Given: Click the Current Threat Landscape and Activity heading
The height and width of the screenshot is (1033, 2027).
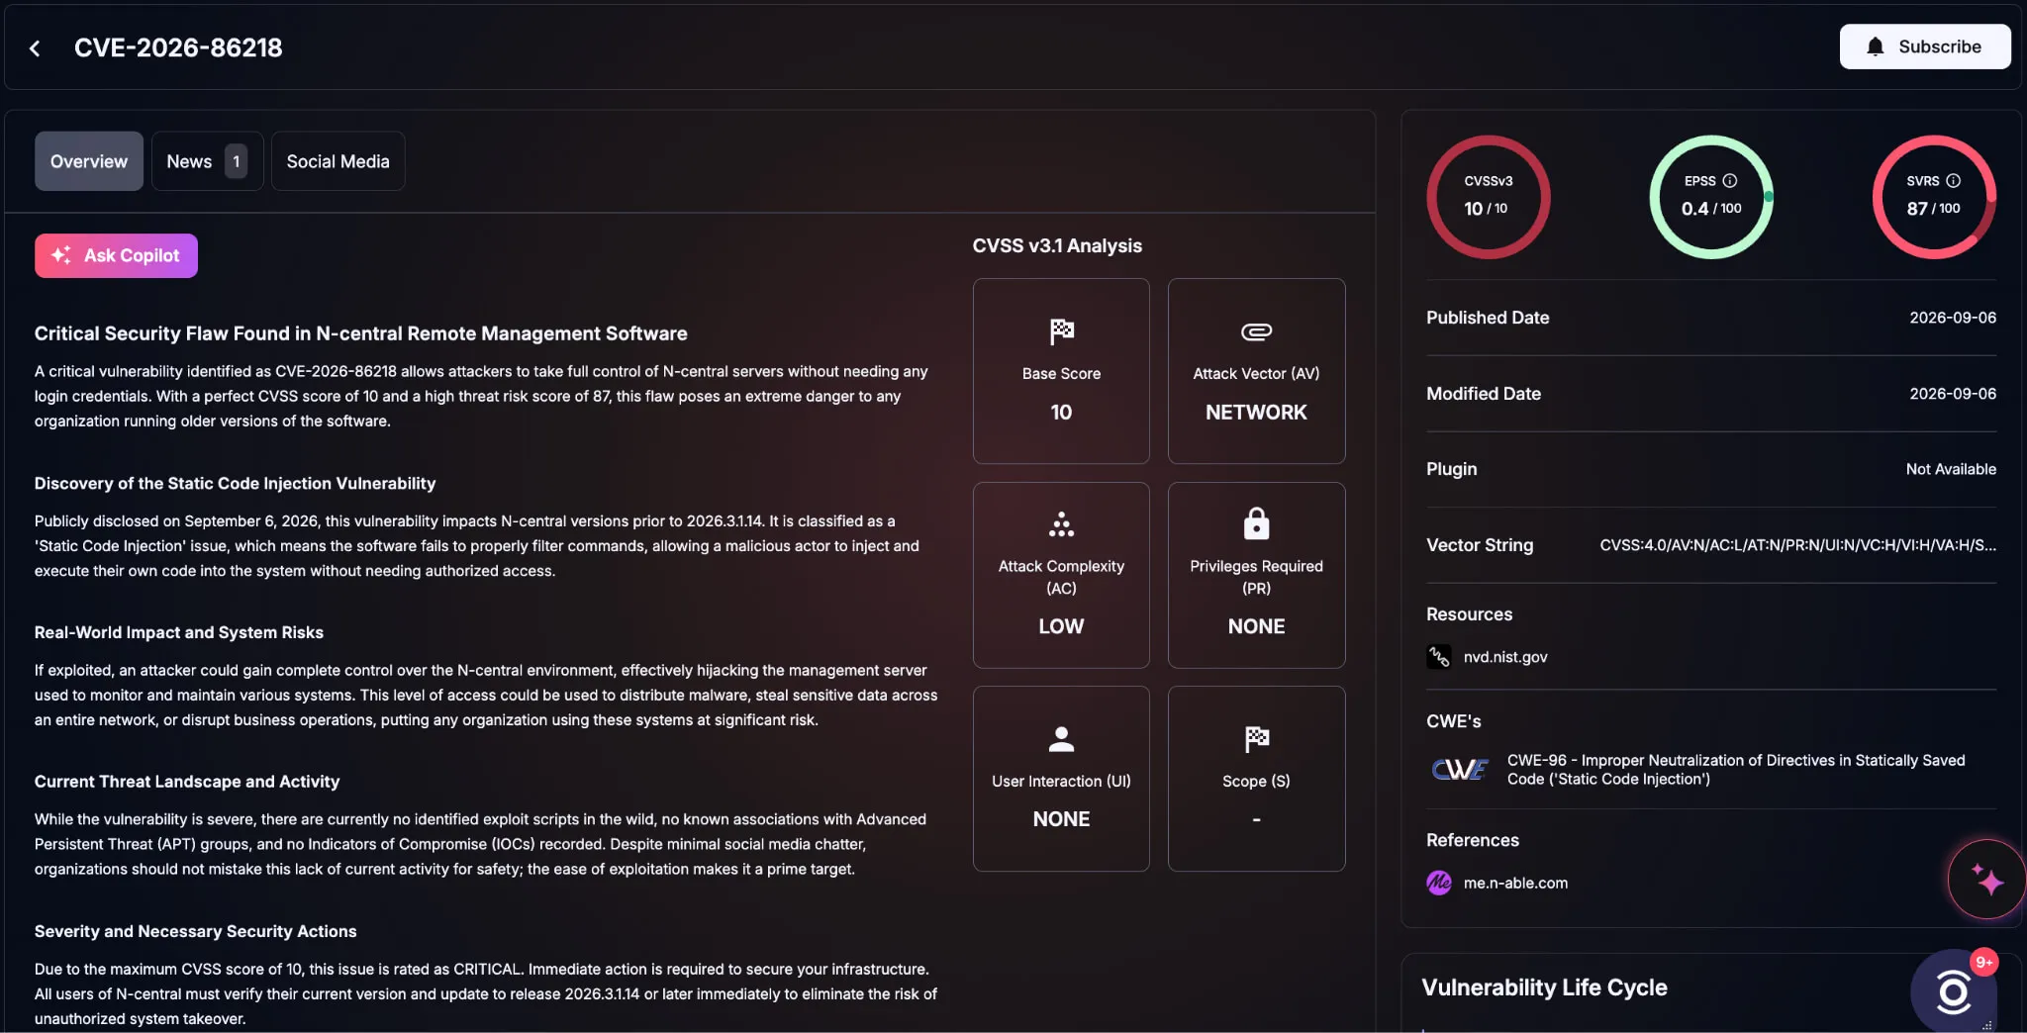Looking at the screenshot, I should coord(187,782).
